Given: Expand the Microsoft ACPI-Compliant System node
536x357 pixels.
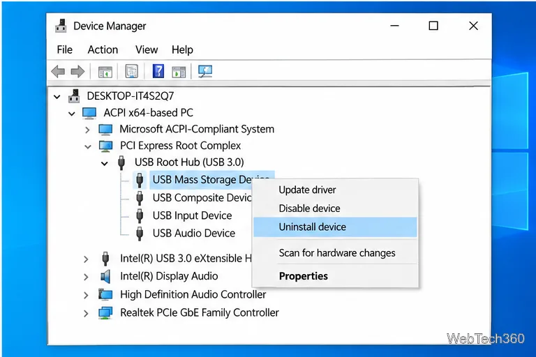Looking at the screenshot, I should click(x=87, y=130).
